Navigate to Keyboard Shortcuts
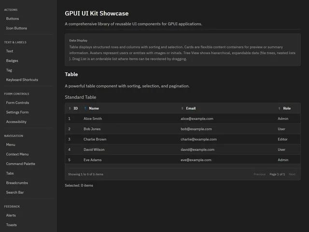 pyautogui.click(x=22, y=80)
